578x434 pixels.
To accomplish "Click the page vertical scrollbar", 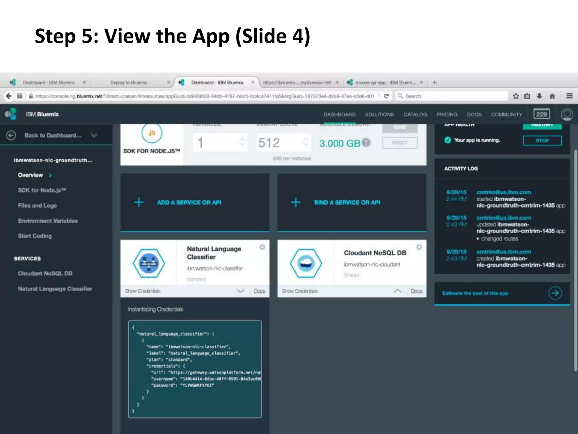I will pos(575,260).
